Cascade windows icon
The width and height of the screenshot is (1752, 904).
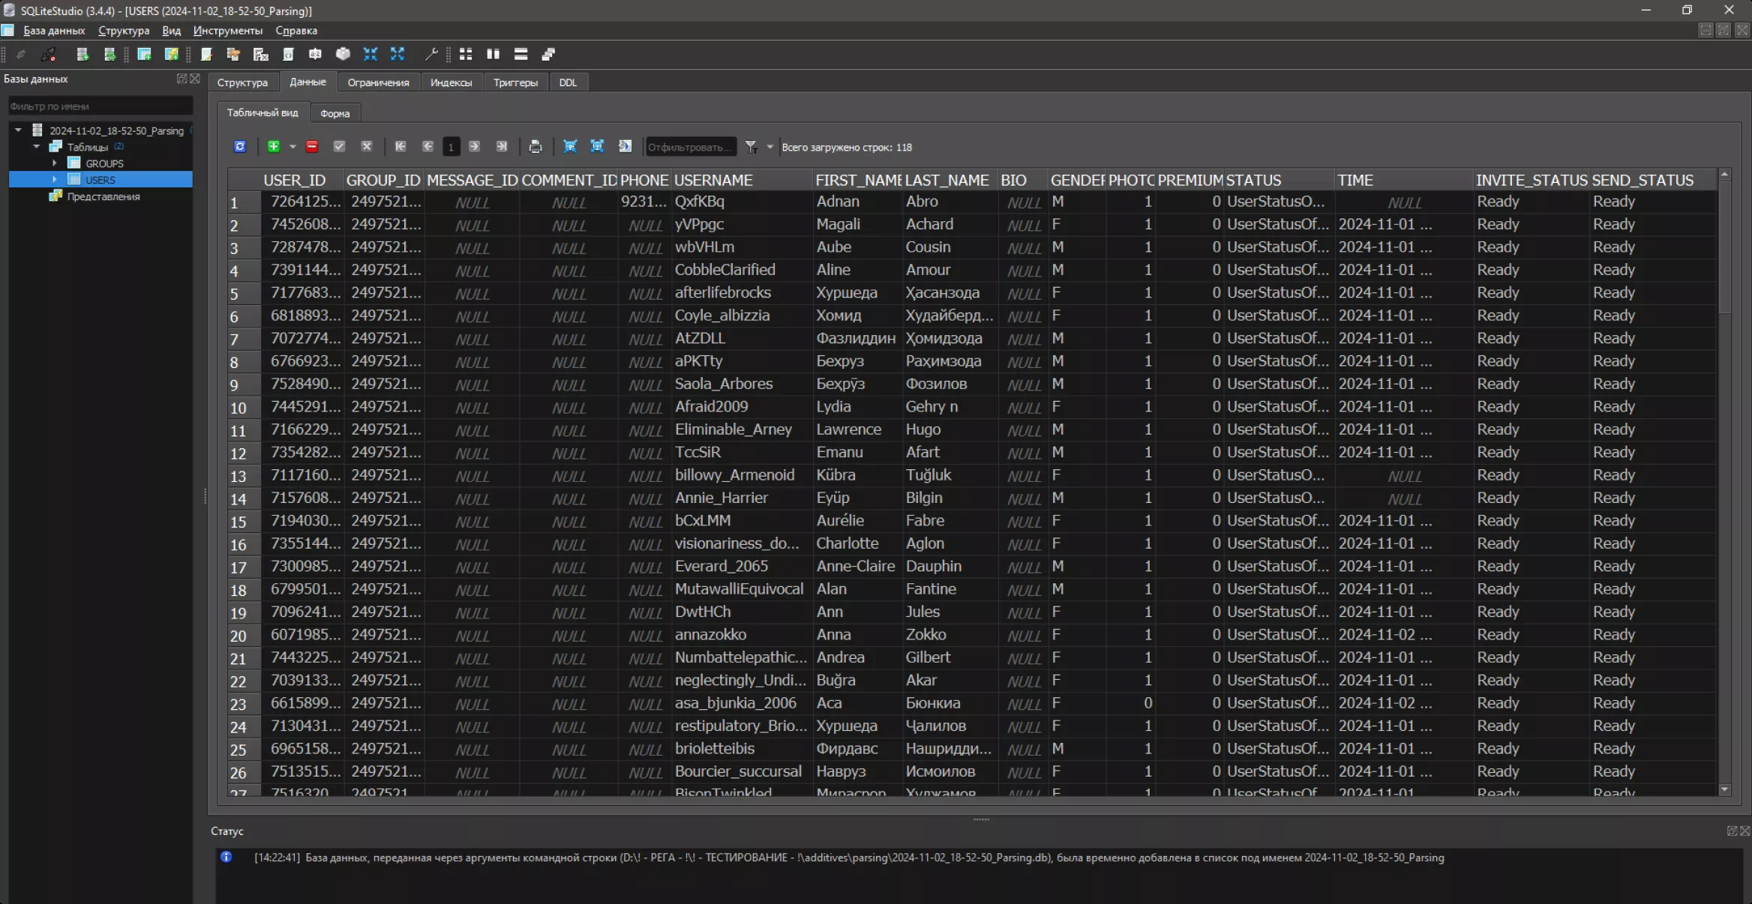[x=548, y=54]
